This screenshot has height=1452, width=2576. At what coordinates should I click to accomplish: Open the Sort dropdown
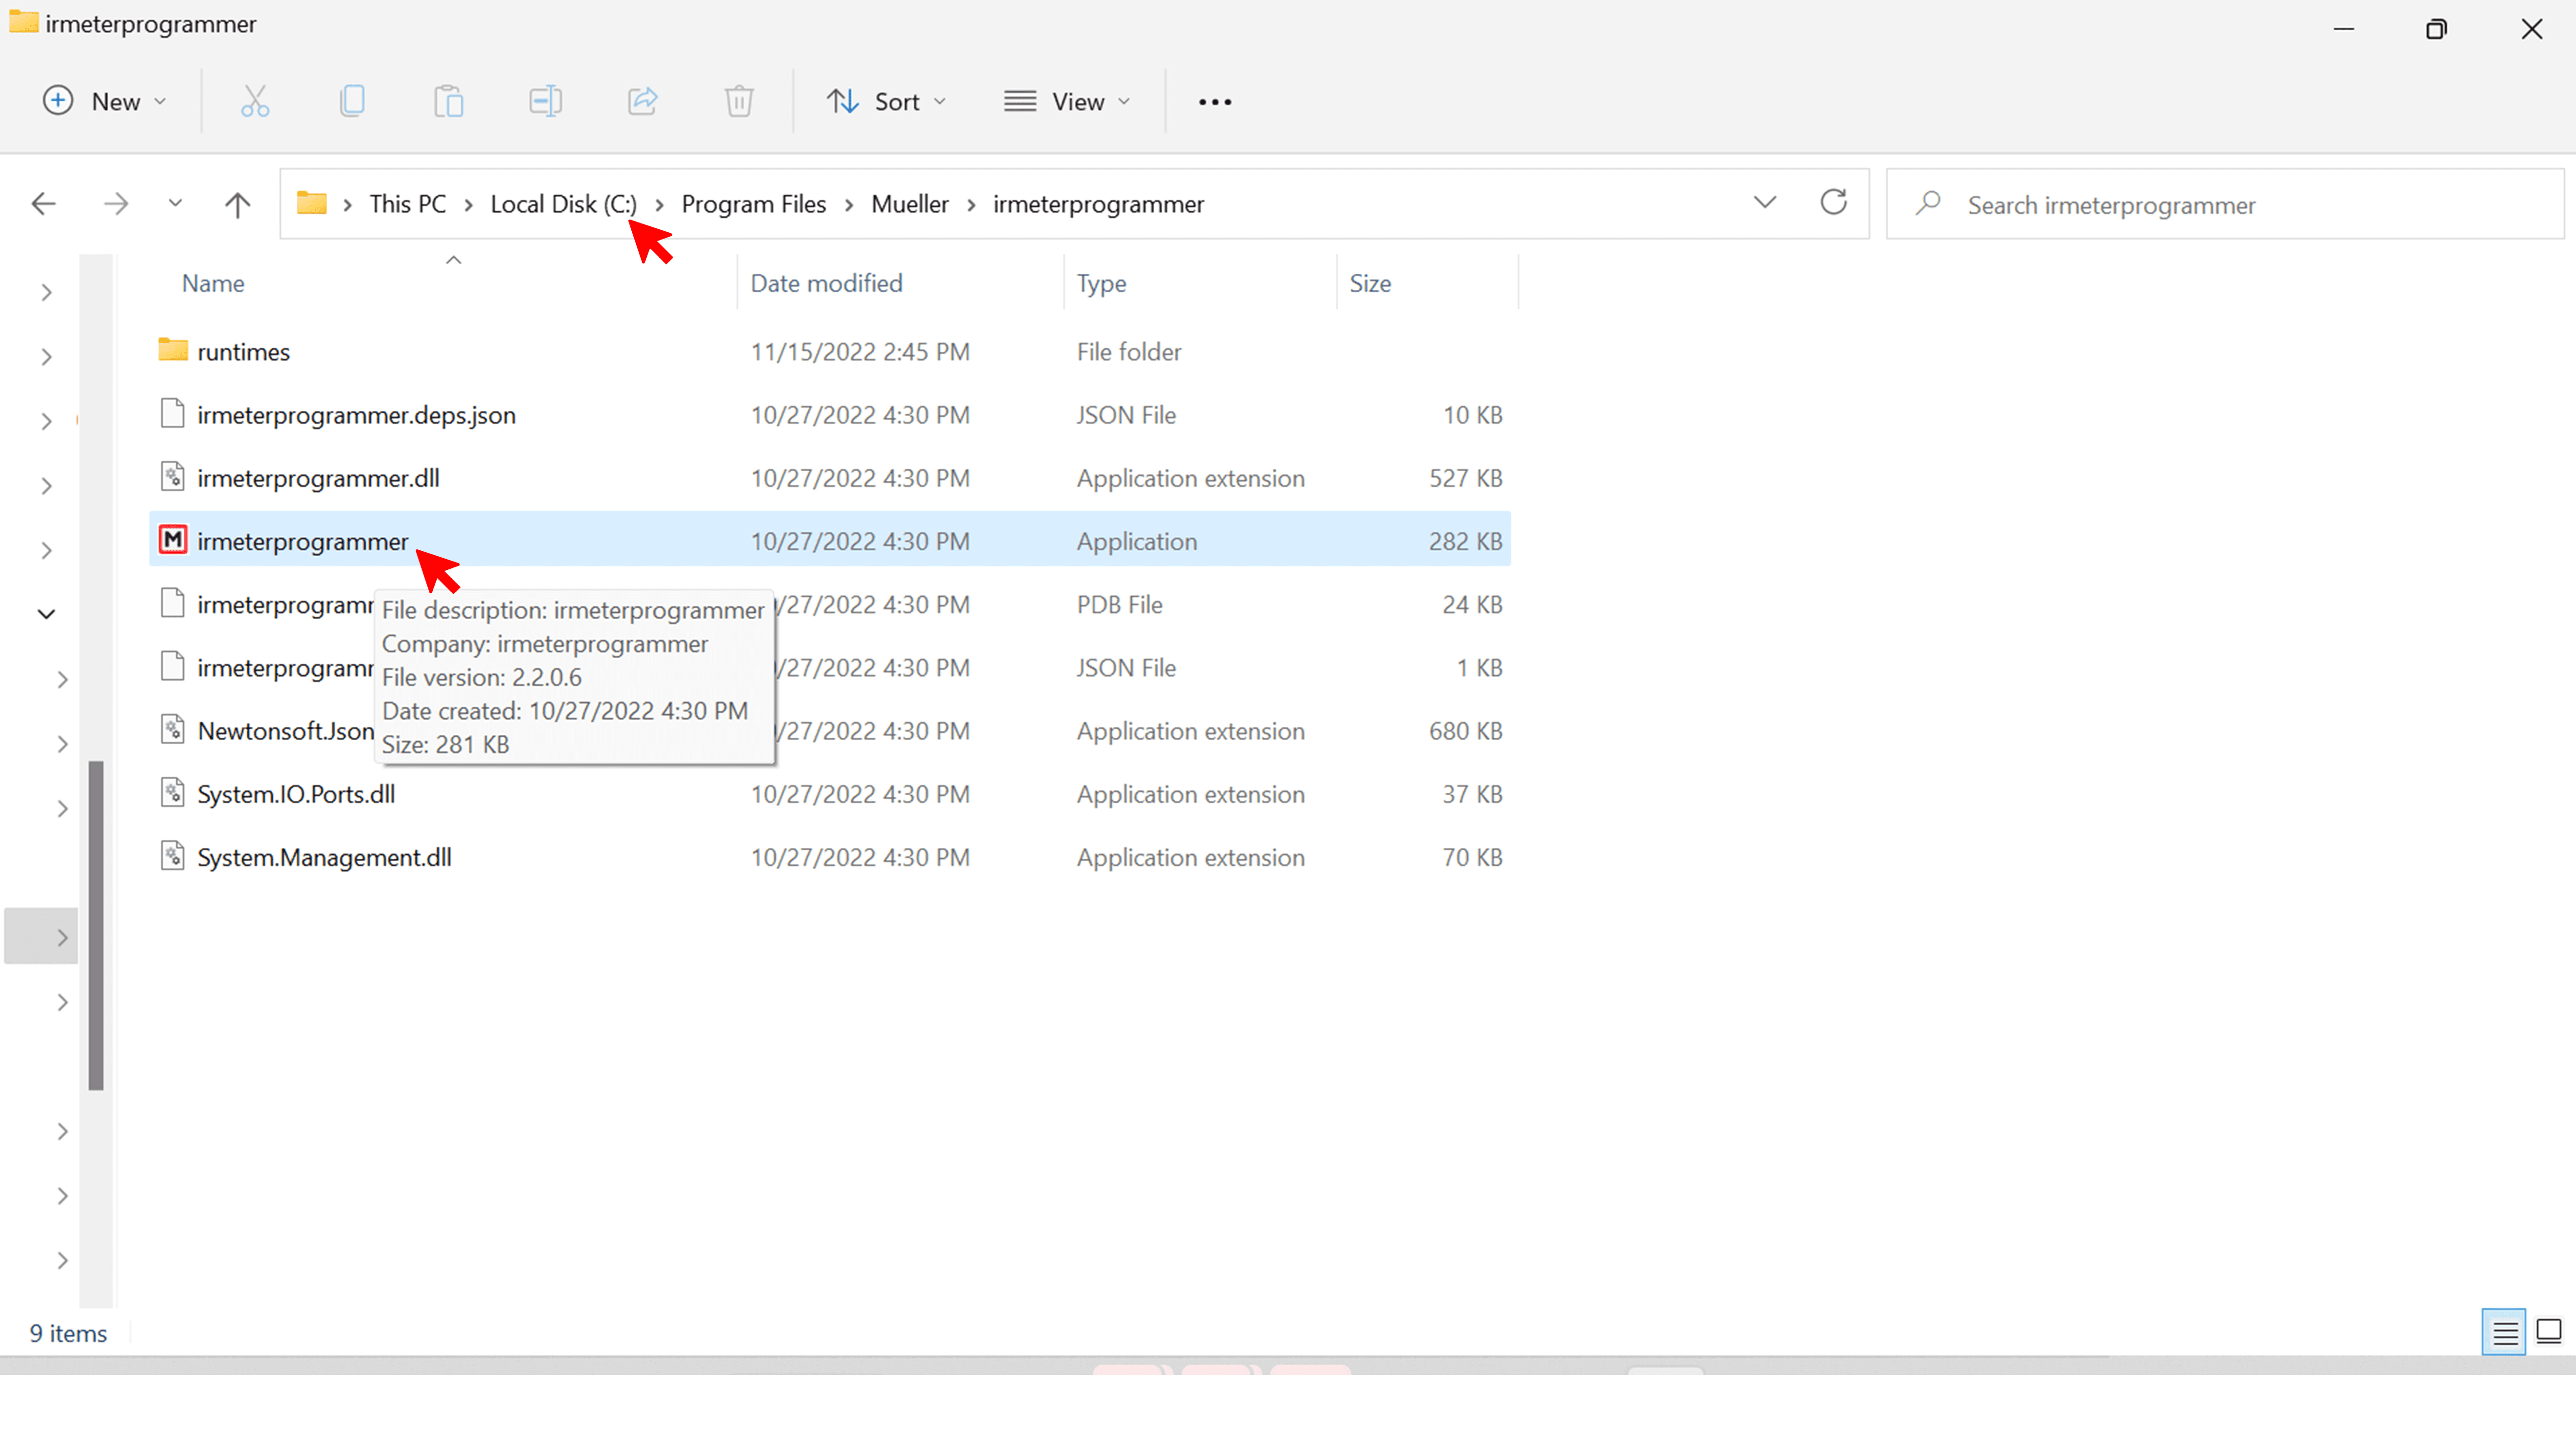(x=886, y=101)
